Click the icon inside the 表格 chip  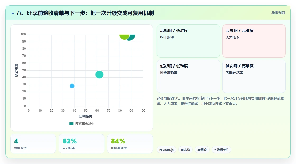coord(182,150)
